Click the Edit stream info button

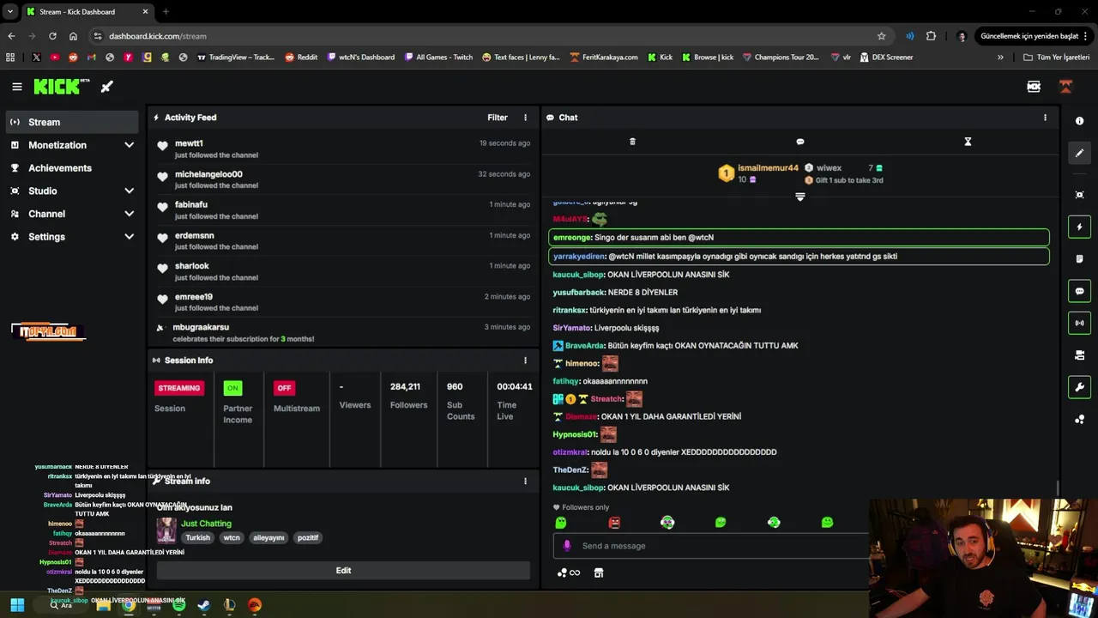click(343, 571)
